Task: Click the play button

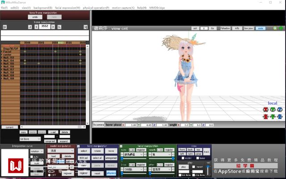Action: pos(184,167)
